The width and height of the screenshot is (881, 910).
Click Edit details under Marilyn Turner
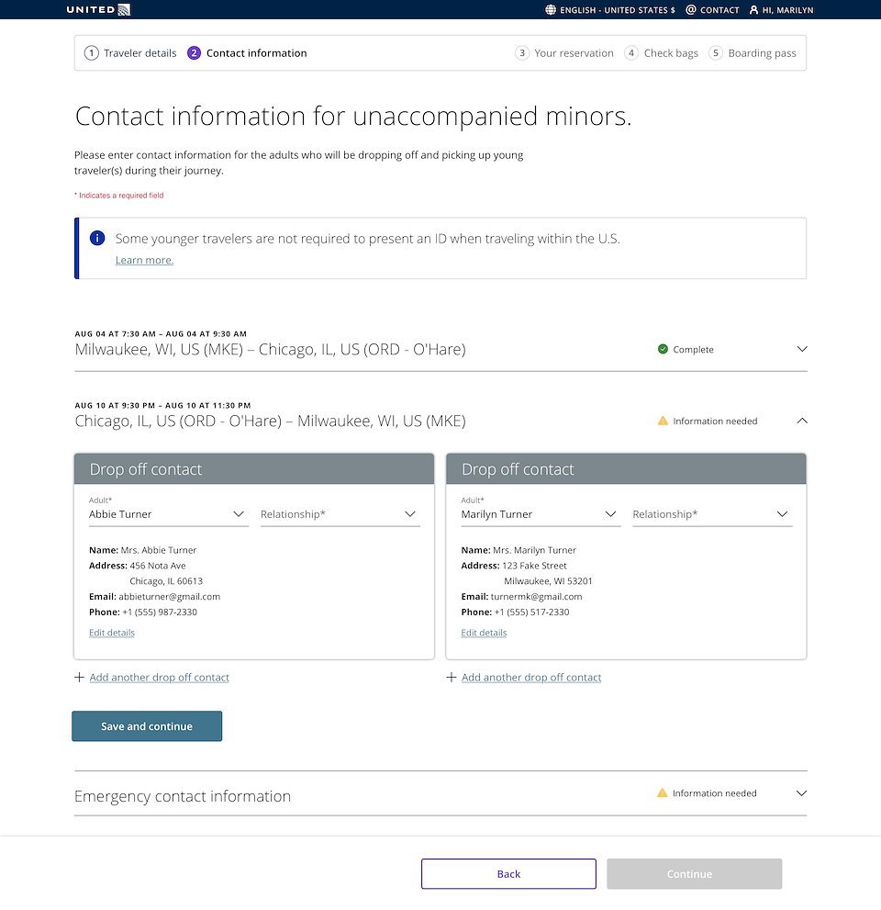(484, 633)
